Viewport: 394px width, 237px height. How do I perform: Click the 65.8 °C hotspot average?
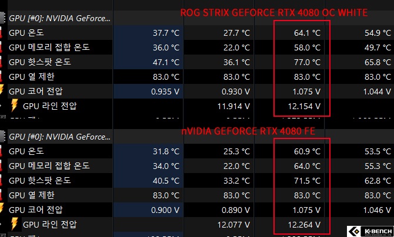pyautogui.click(x=378, y=62)
